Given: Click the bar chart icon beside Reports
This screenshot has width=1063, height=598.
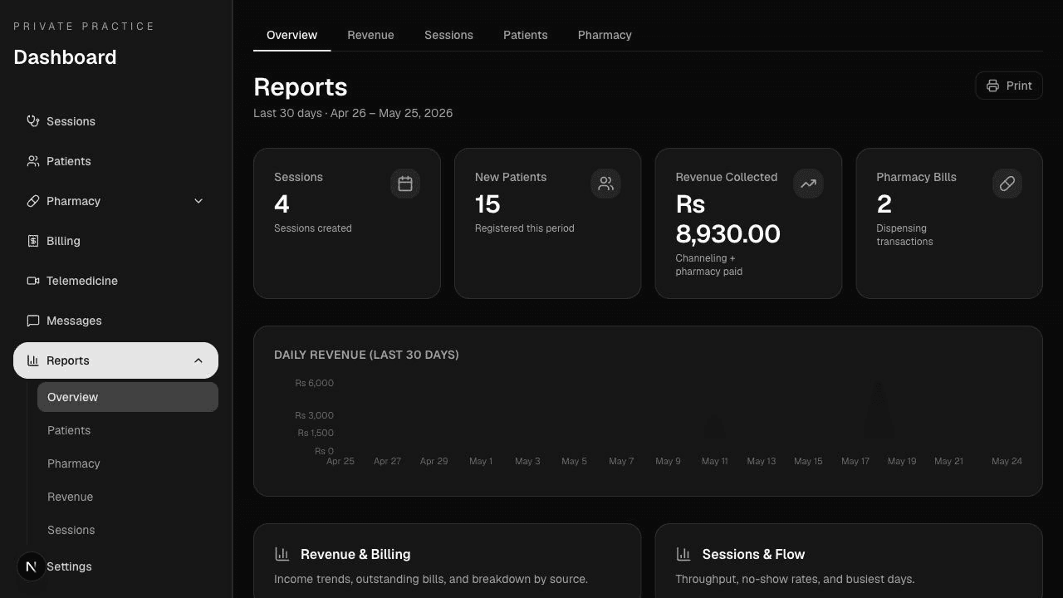Looking at the screenshot, I should pyautogui.click(x=33, y=360).
